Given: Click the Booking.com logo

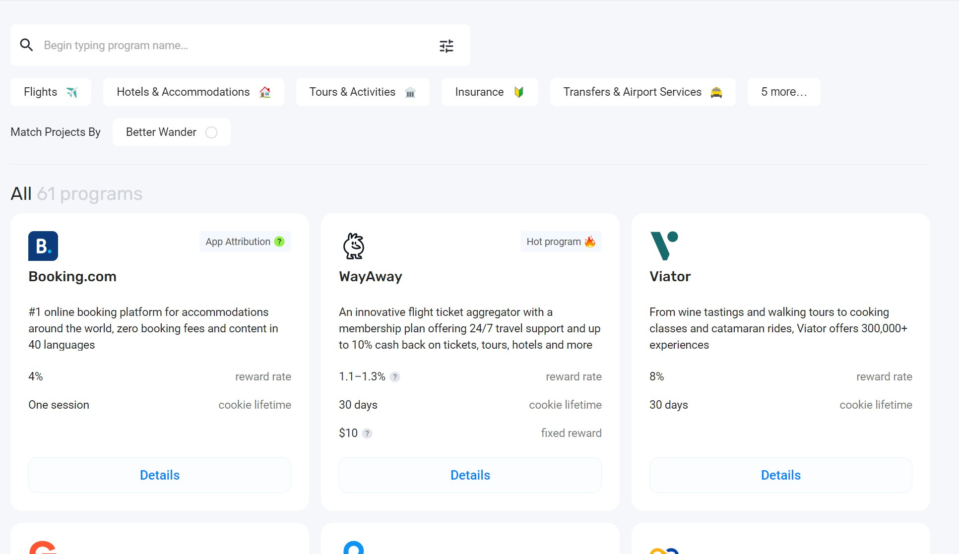Looking at the screenshot, I should click(43, 246).
